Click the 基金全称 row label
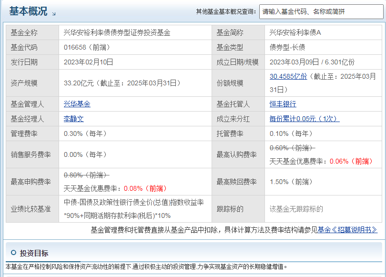 point(24,32)
